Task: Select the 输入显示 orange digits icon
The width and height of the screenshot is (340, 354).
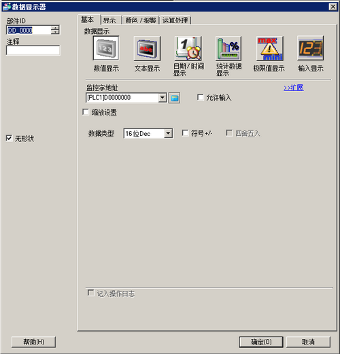Action: pos(311,48)
